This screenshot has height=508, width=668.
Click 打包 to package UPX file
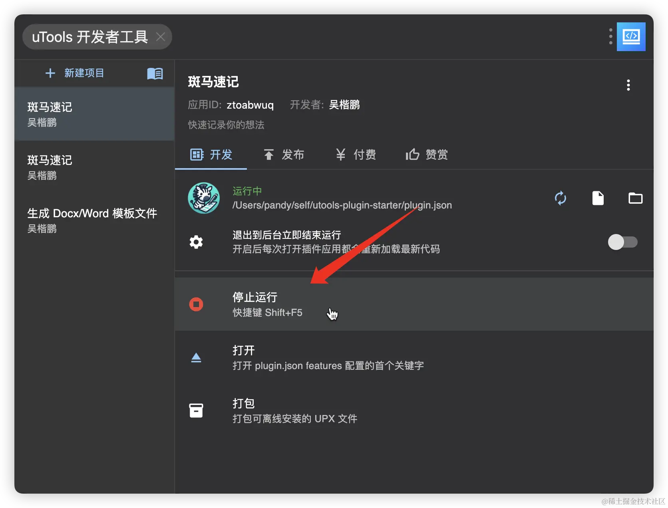[414, 411]
